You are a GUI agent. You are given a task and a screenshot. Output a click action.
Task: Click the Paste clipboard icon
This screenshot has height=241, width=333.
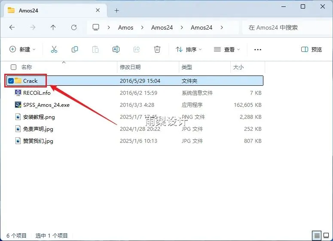click(x=95, y=49)
